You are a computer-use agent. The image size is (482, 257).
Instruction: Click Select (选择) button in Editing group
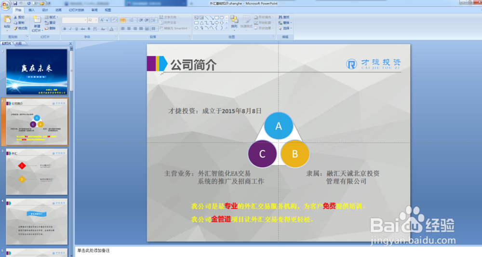tap(285, 28)
